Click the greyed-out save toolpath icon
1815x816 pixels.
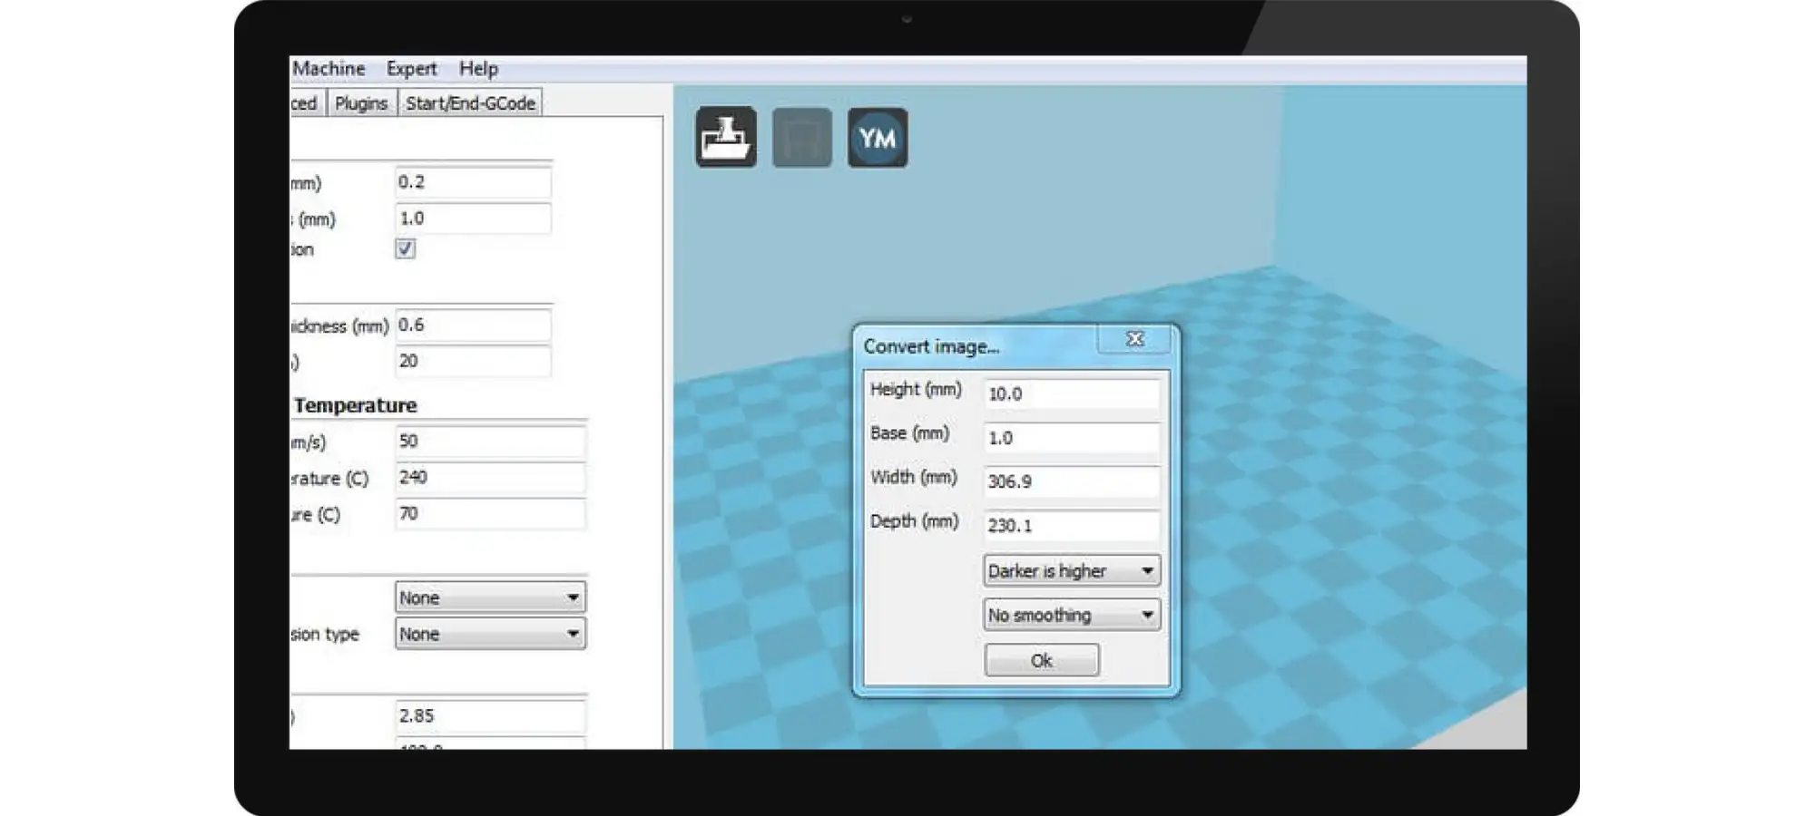801,137
